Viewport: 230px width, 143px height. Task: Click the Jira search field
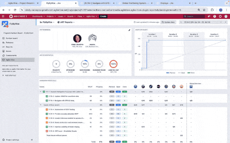pos(194,16)
